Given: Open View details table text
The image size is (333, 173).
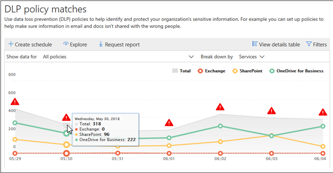Looking at the screenshot, I should point(280,45).
